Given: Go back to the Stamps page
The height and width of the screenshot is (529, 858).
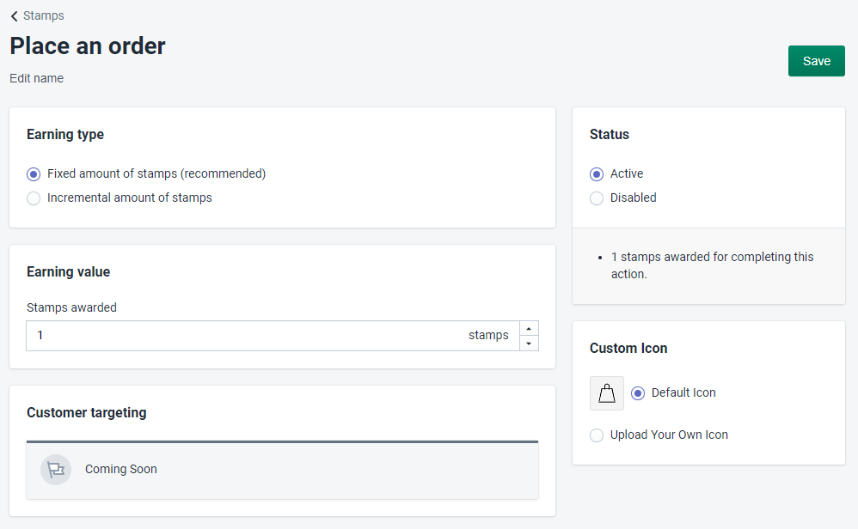Looking at the screenshot, I should [x=43, y=15].
